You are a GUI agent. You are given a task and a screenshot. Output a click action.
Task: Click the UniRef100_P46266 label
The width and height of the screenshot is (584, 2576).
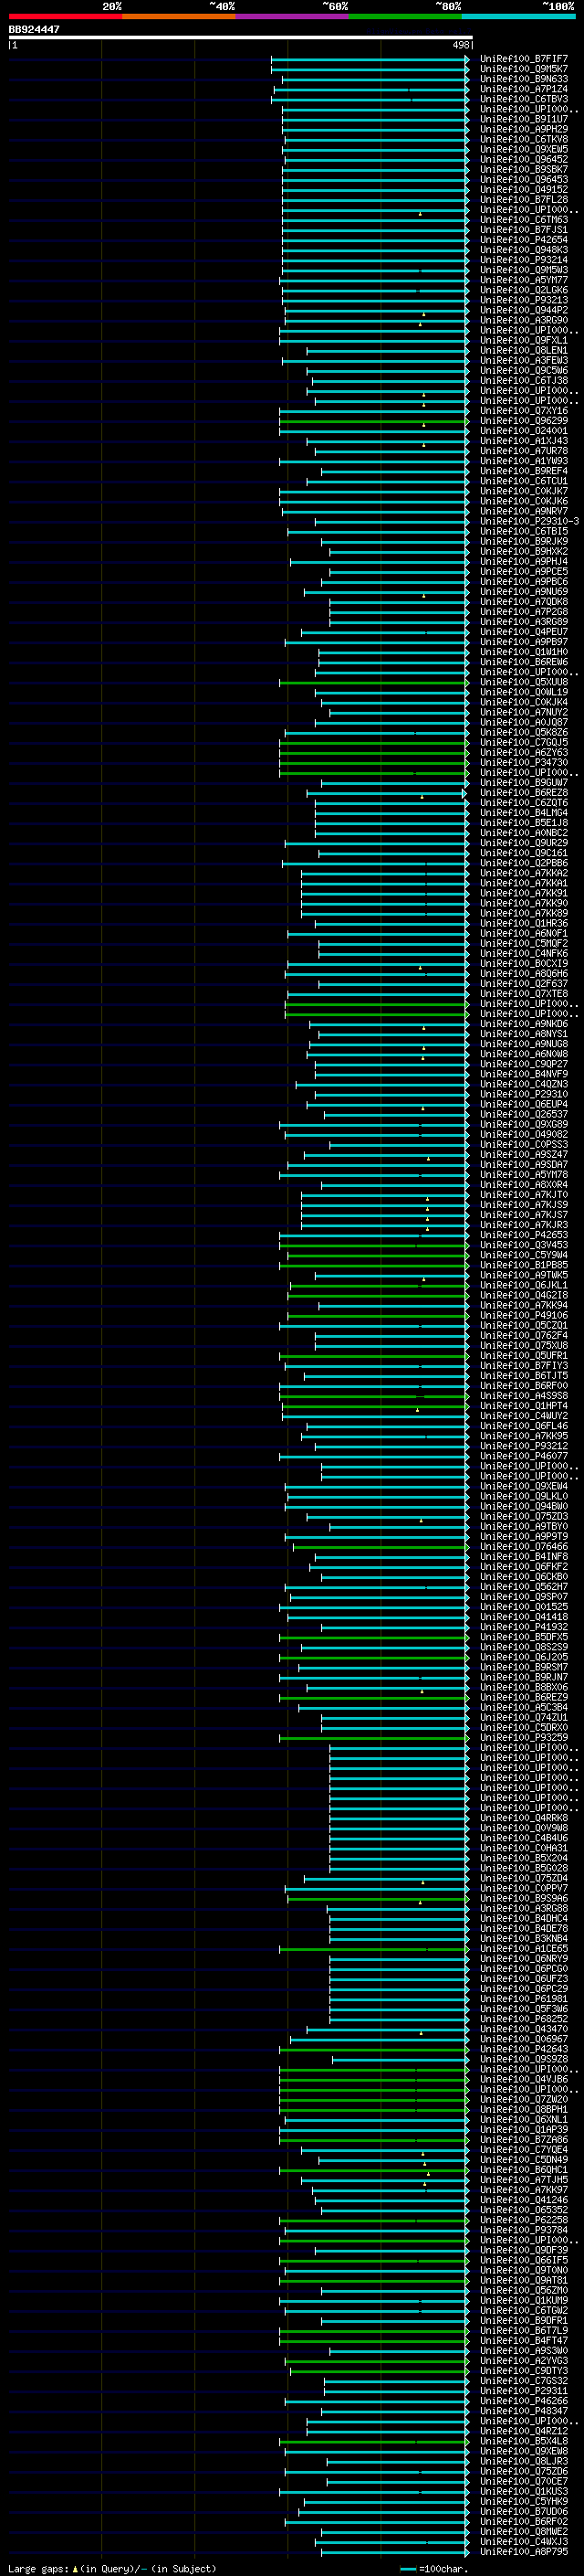(x=524, y=2401)
